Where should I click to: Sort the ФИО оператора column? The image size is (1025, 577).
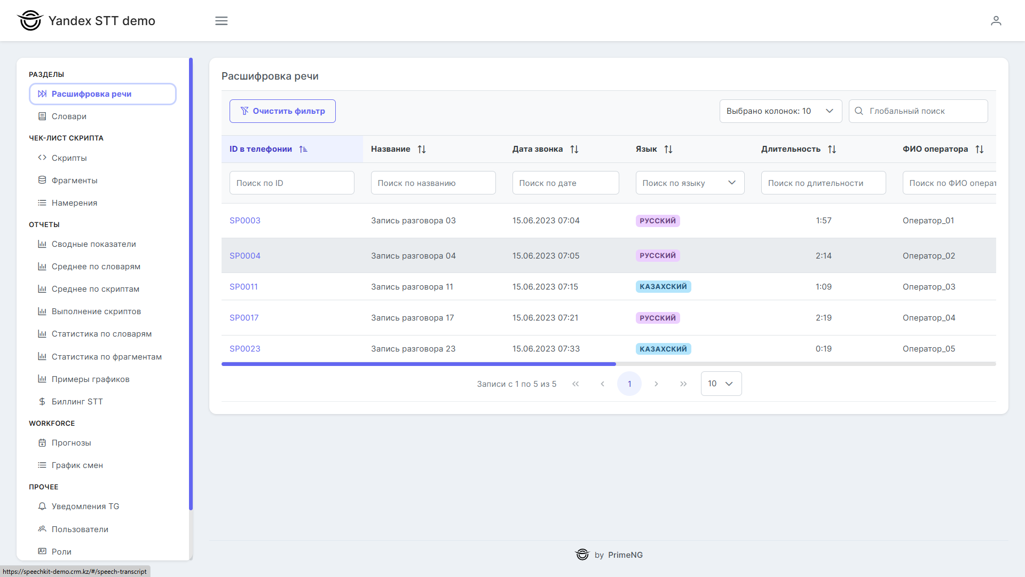(x=980, y=149)
